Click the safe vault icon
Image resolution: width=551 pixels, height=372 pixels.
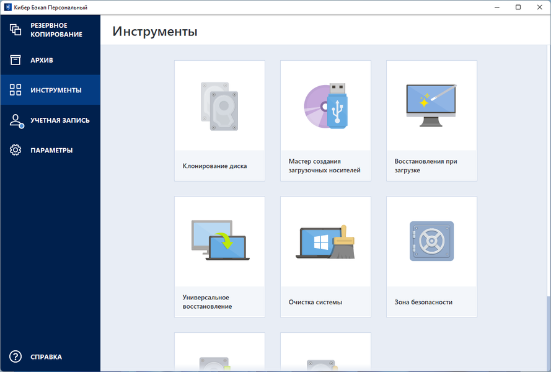[431, 241]
